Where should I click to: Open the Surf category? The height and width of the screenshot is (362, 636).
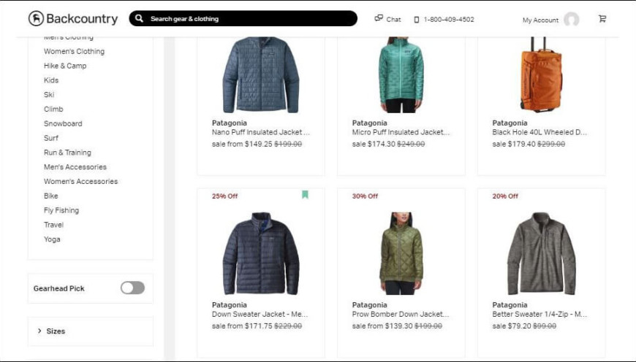(51, 138)
